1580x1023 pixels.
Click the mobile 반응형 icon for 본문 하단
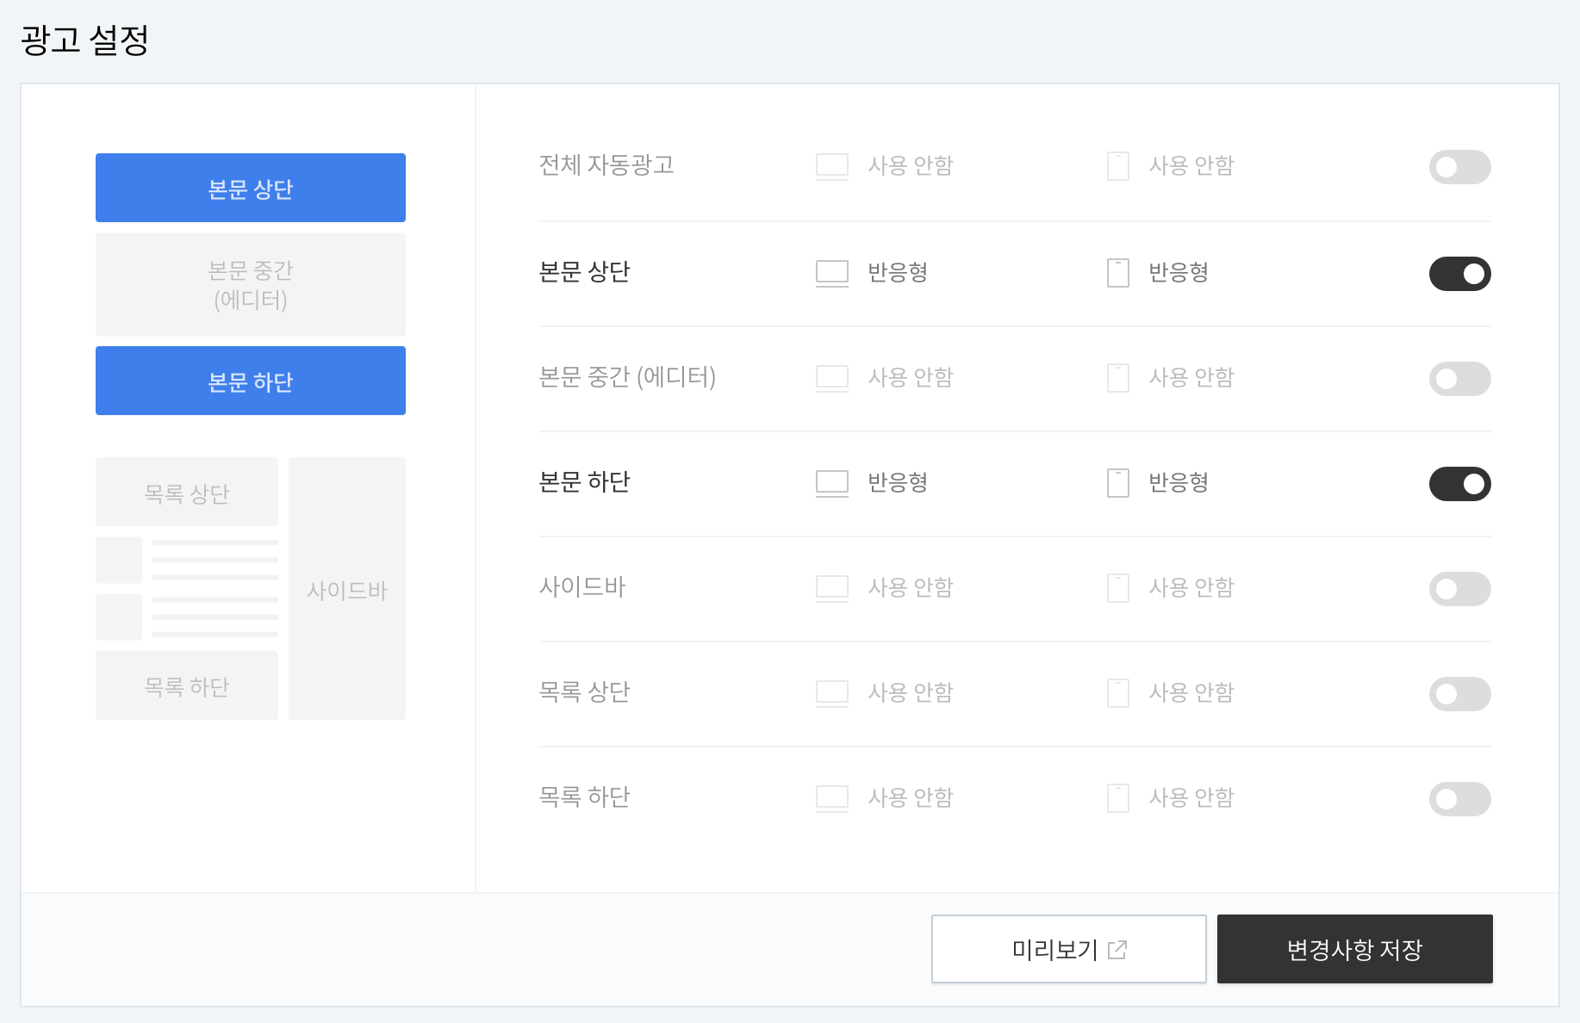pyautogui.click(x=1117, y=482)
